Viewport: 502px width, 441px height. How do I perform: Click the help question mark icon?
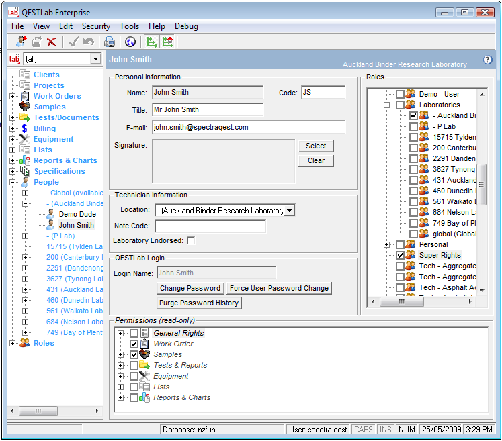(x=488, y=60)
